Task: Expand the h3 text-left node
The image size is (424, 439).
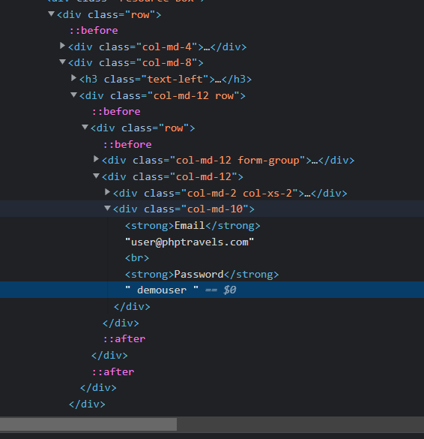Action: point(73,78)
